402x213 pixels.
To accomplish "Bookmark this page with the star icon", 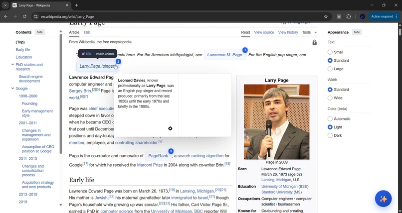I will (326, 16).
